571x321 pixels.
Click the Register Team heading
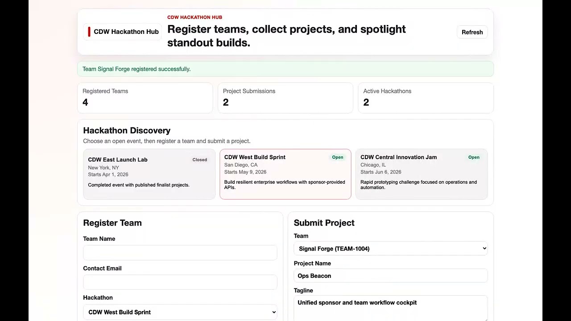click(112, 223)
